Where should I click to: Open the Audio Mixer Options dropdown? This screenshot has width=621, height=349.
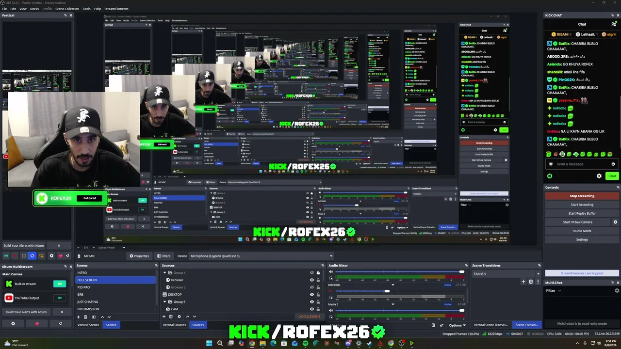tap(457, 325)
